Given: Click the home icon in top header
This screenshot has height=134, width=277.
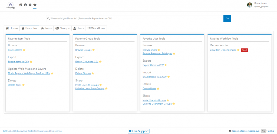Looking at the screenshot, I should pos(21,5).
